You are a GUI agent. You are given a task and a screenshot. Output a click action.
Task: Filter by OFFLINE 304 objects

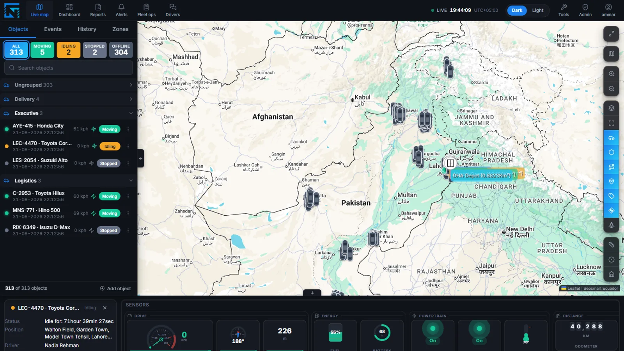[121, 50]
